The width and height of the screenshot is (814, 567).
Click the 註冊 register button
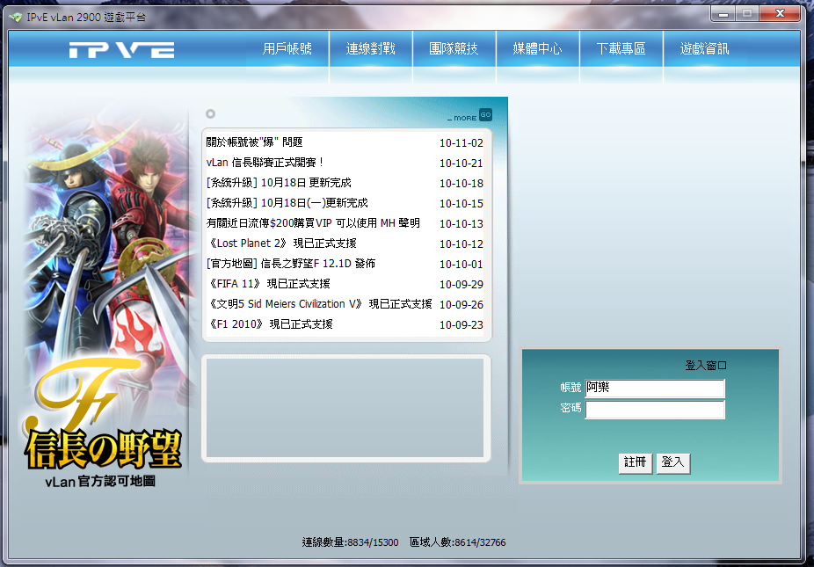(636, 462)
